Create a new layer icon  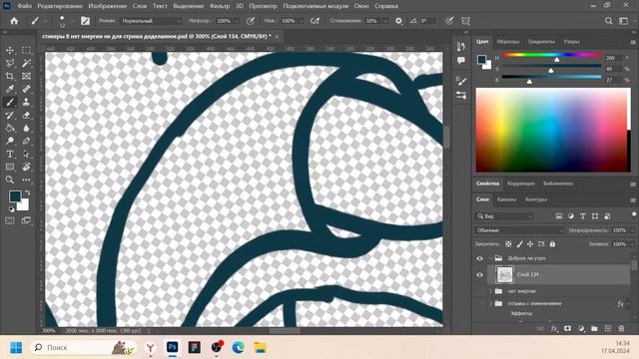click(x=608, y=328)
